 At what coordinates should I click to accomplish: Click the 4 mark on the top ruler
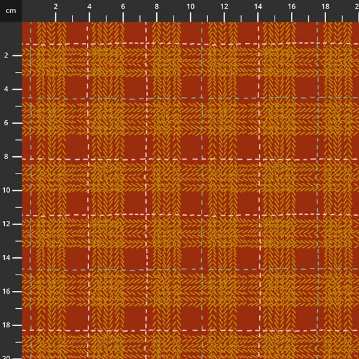click(x=89, y=7)
